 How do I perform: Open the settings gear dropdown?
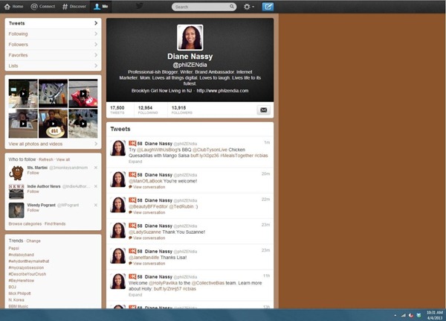point(248,7)
